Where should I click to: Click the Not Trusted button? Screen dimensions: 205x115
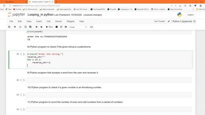tap(160, 21)
